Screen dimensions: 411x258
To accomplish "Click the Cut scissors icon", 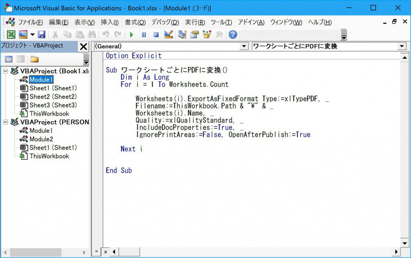I will pos(55,35).
